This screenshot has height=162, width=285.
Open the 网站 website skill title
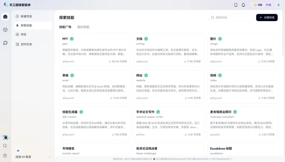click(x=139, y=75)
